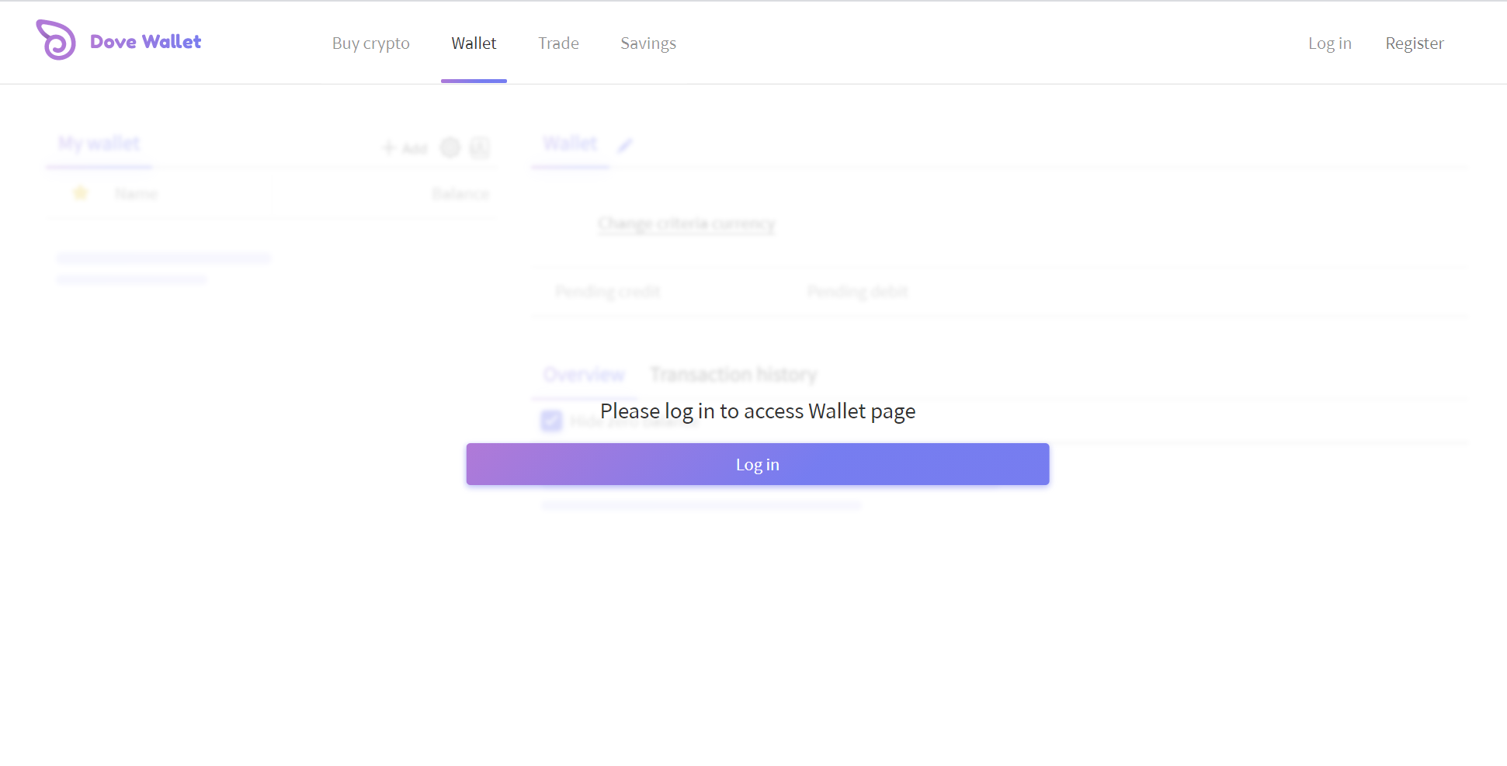Open the Register link
The height and width of the screenshot is (766, 1507).
click(1415, 43)
